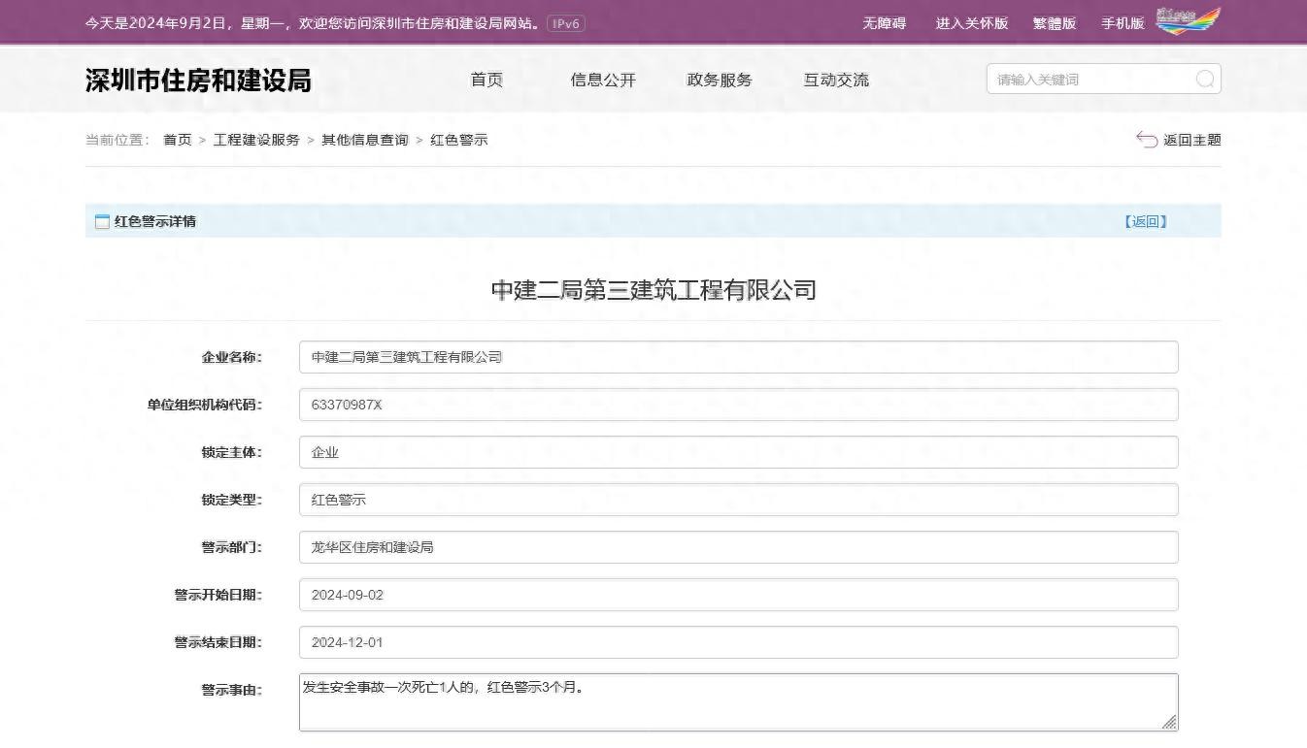Switch to 繁體版 traditional Chinese

pos(1054,23)
